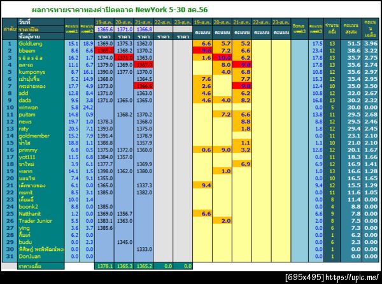
Task: Select the GoldLeng name cell
Action: point(41,43)
